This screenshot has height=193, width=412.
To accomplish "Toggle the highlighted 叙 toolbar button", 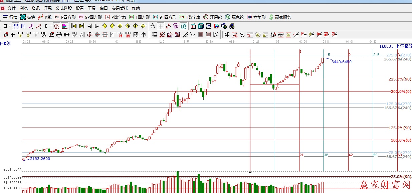I will [x=57, y=26].
